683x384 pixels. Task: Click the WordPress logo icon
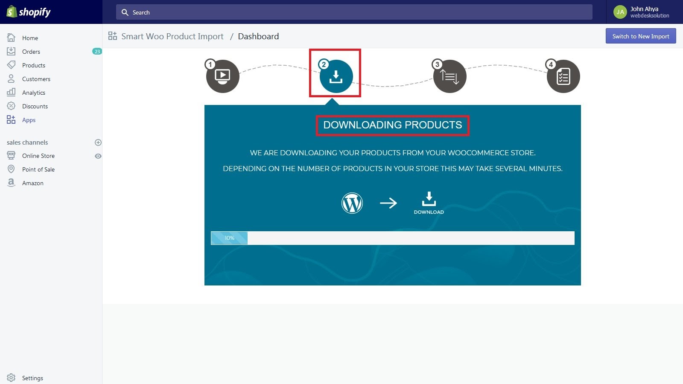pos(352,203)
